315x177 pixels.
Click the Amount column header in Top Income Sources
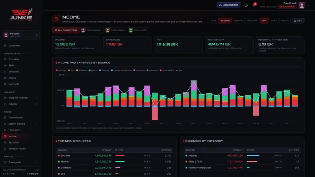coord(106,150)
